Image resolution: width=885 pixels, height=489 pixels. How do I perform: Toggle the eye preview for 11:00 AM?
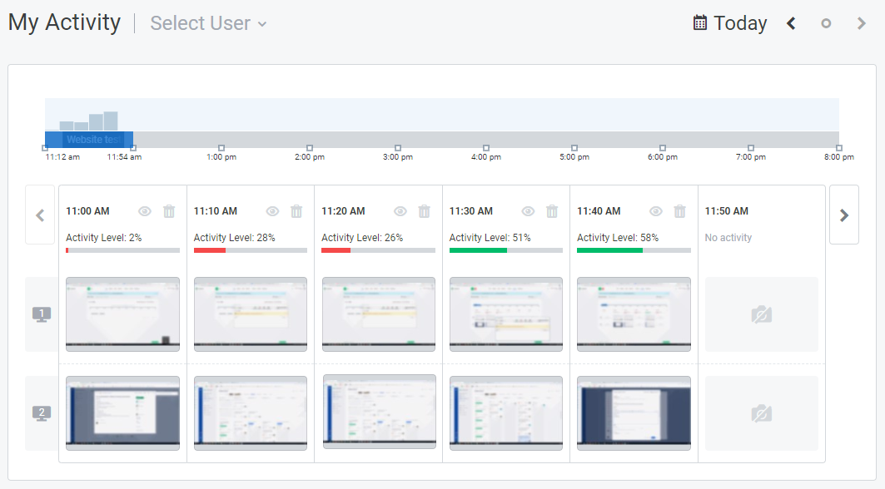(x=144, y=211)
